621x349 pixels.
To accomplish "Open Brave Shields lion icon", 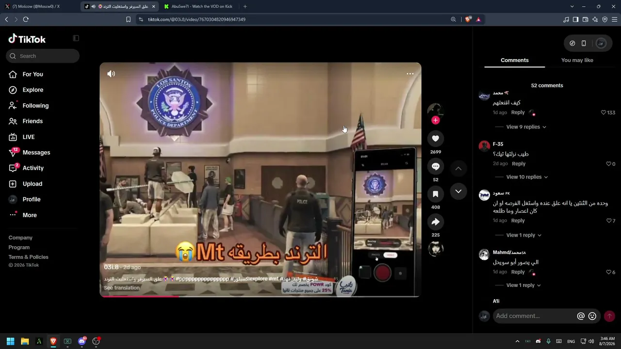I will point(468,19).
